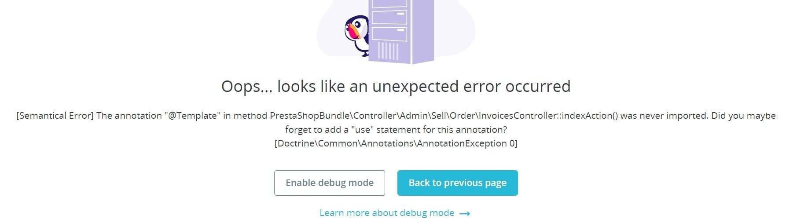
Task: Go back using Back to previous page
Action: [457, 183]
